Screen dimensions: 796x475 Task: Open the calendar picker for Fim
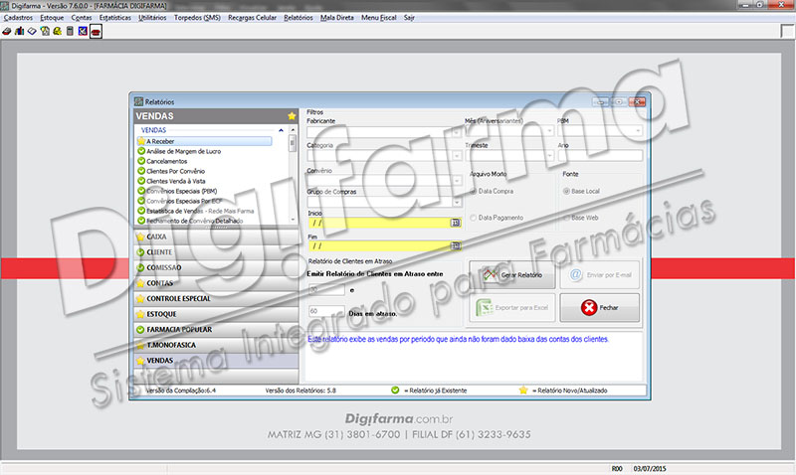pos(456,245)
